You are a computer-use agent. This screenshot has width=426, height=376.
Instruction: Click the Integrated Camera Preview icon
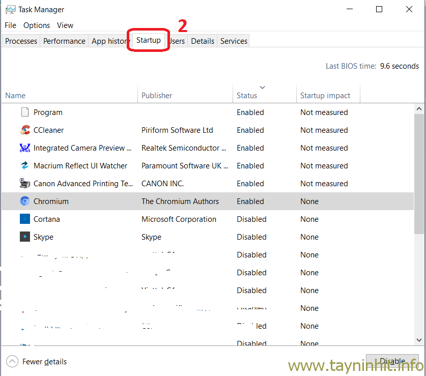click(x=25, y=148)
